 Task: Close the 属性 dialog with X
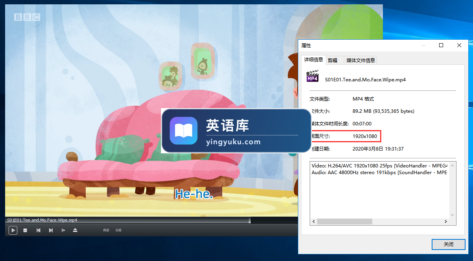[x=459, y=45]
